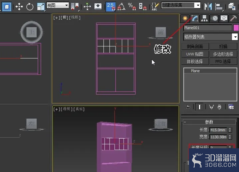
Task: Click the Use Pivot Point Center icon
Action: coord(75,7)
